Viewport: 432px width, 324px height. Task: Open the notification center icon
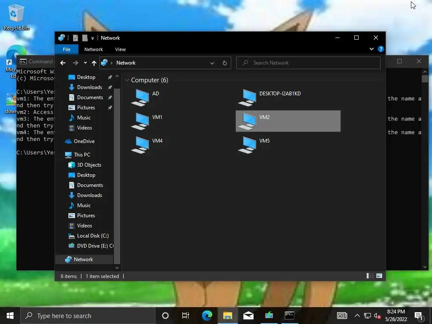click(x=418, y=316)
